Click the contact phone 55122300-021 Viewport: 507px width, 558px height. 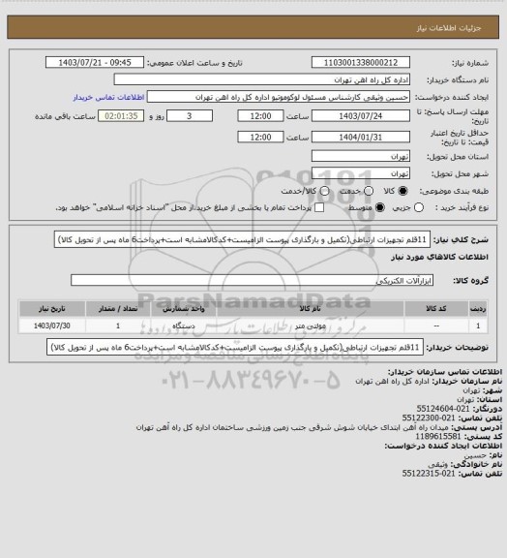click(x=429, y=418)
